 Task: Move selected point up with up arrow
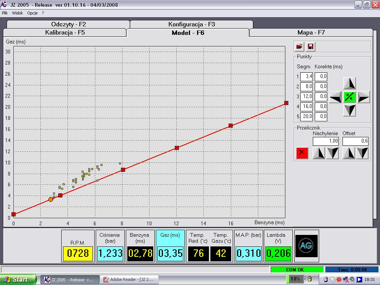(350, 83)
